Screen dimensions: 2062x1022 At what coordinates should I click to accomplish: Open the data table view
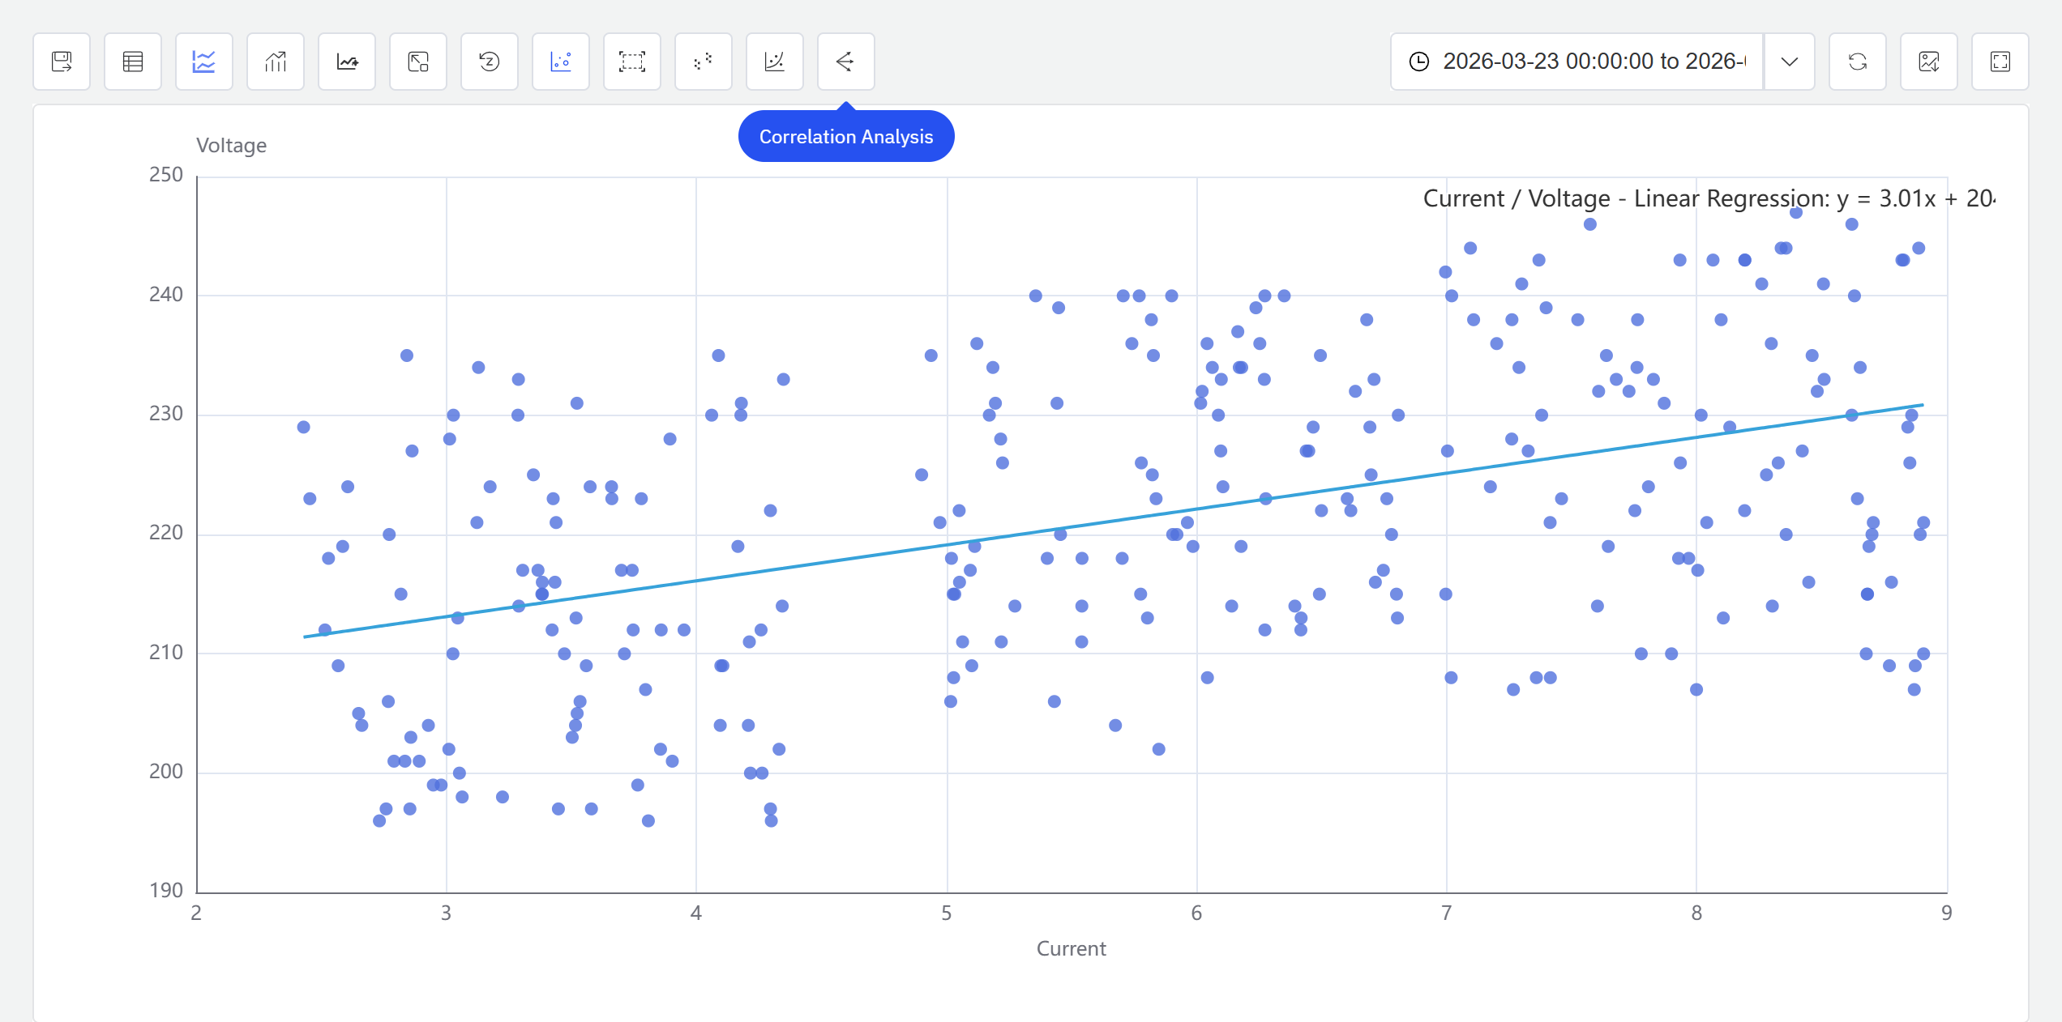[133, 62]
